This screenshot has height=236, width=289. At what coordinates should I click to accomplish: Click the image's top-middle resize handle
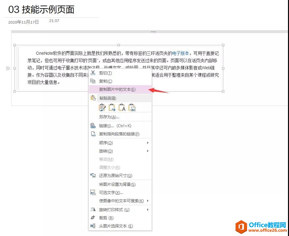tap(119, 45)
